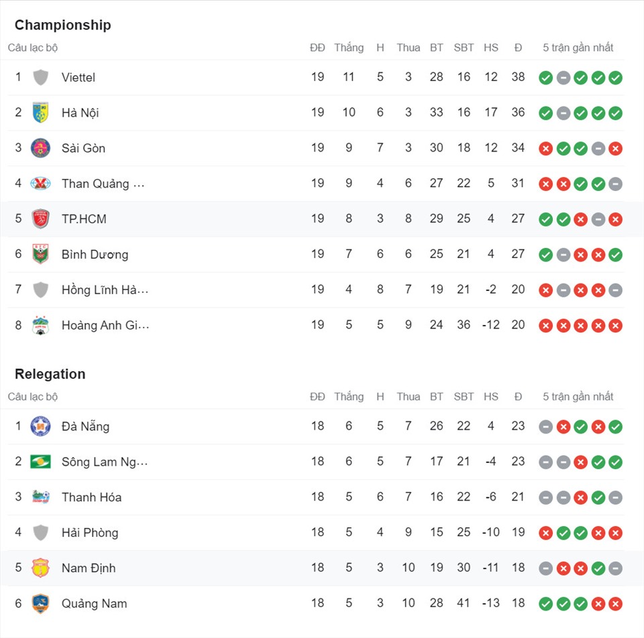Click the Bình Dương club crest
This screenshot has height=638, width=644.
point(40,254)
